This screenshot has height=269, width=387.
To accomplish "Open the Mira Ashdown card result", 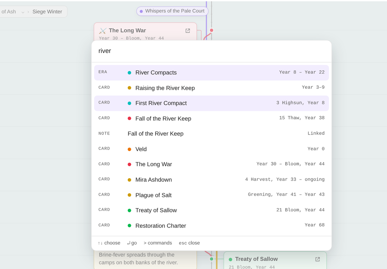I will [211, 180].
